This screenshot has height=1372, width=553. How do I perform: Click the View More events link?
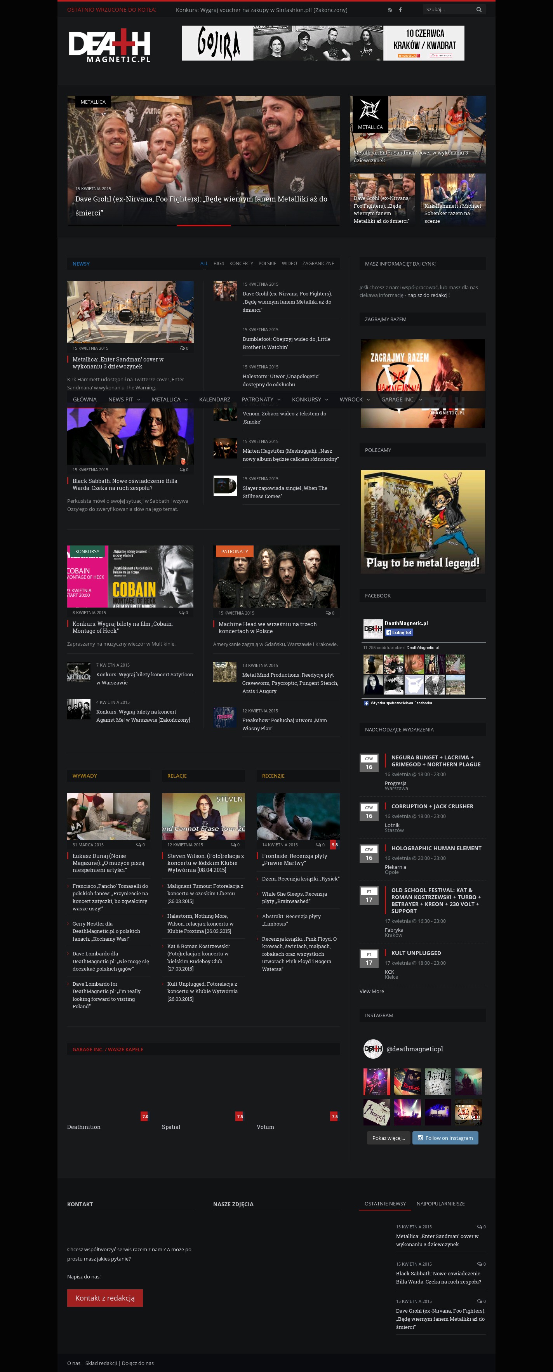tap(374, 991)
